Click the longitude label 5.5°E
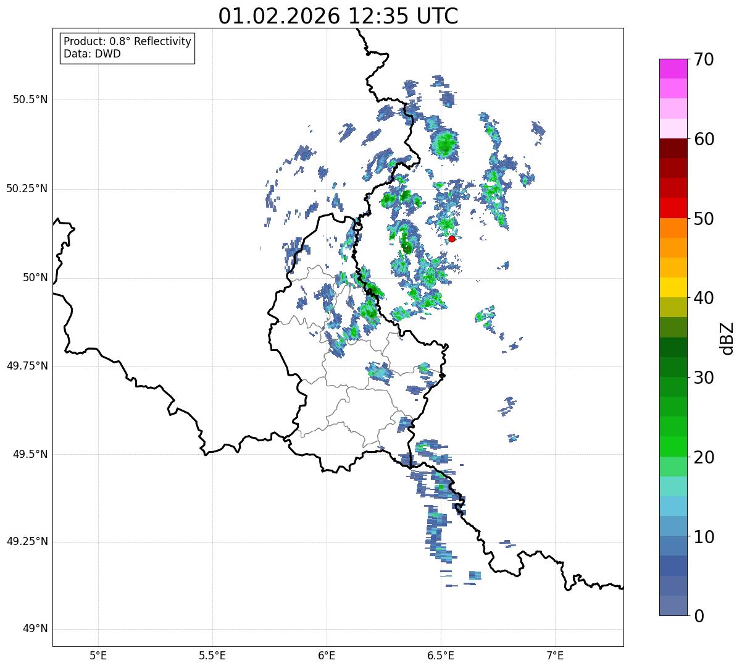742x668 pixels. (212, 655)
